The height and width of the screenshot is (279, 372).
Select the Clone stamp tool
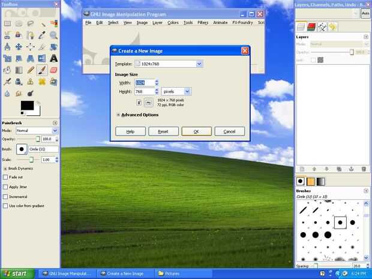pyautogui.click(x=31, y=82)
